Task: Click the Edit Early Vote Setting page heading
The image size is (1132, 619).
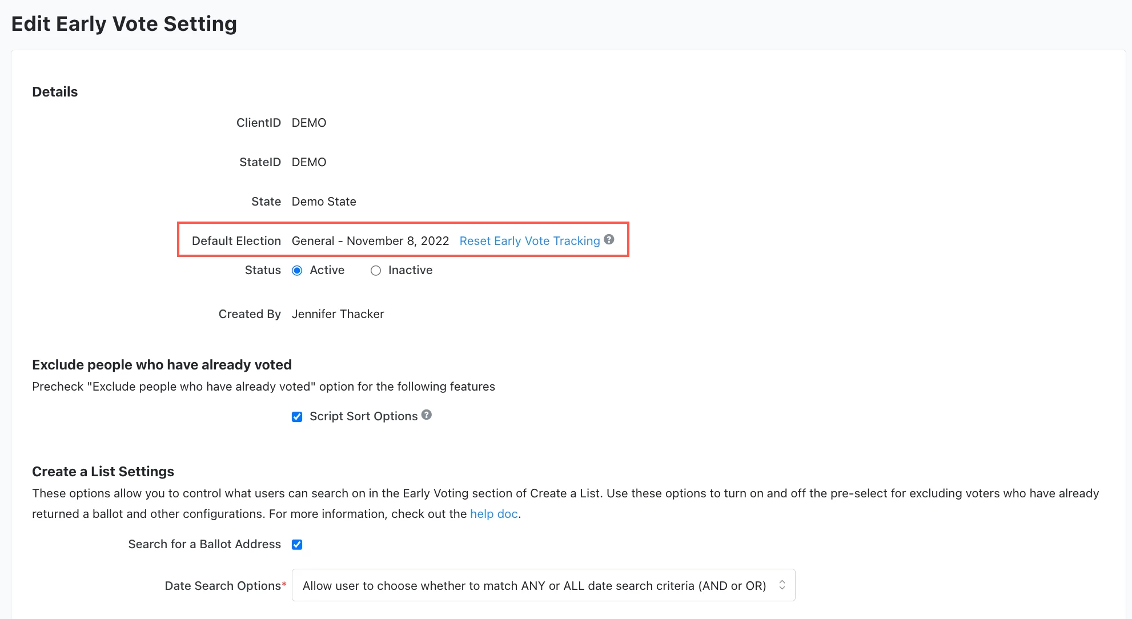Action: click(124, 24)
